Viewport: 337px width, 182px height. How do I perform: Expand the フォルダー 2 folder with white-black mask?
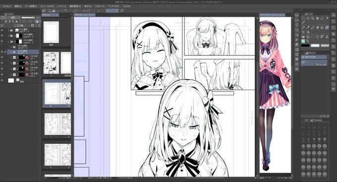(8, 36)
